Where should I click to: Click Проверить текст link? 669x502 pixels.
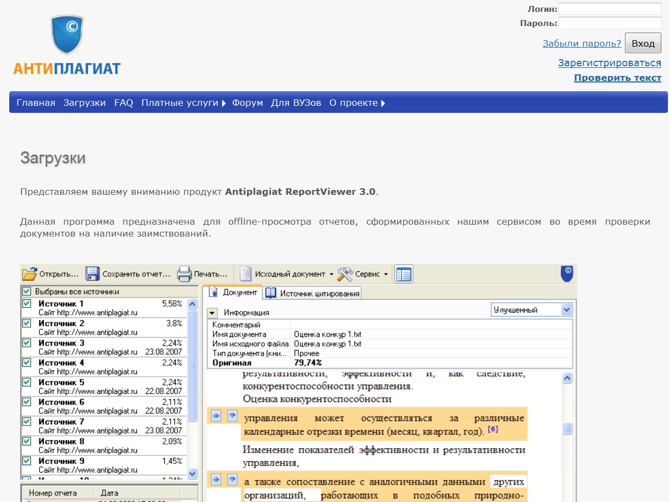pyautogui.click(x=618, y=78)
